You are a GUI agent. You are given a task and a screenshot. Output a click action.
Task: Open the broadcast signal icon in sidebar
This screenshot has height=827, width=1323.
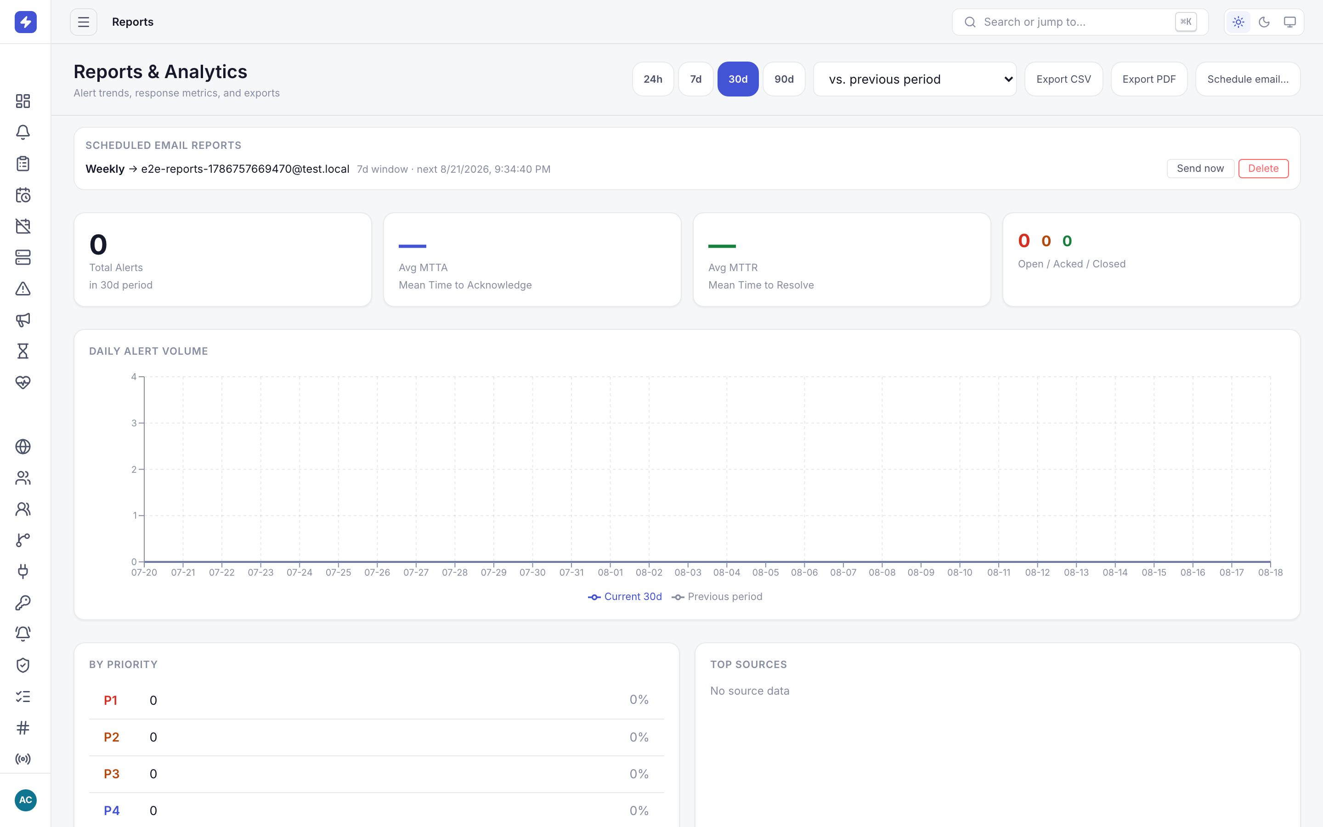(x=23, y=759)
